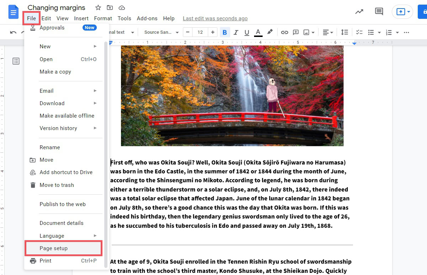Click the insert link icon
Viewport: 427px width, 275px height.
pos(284,32)
